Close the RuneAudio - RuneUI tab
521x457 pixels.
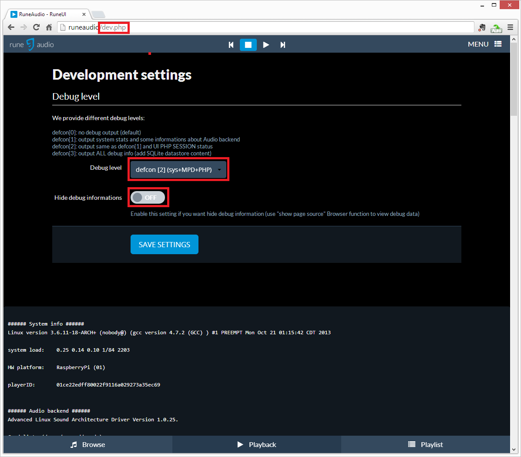point(84,14)
